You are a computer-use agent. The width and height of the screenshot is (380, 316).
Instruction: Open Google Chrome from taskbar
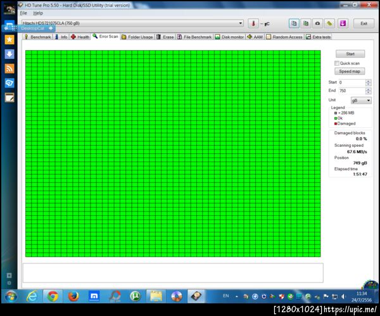[x=53, y=296]
